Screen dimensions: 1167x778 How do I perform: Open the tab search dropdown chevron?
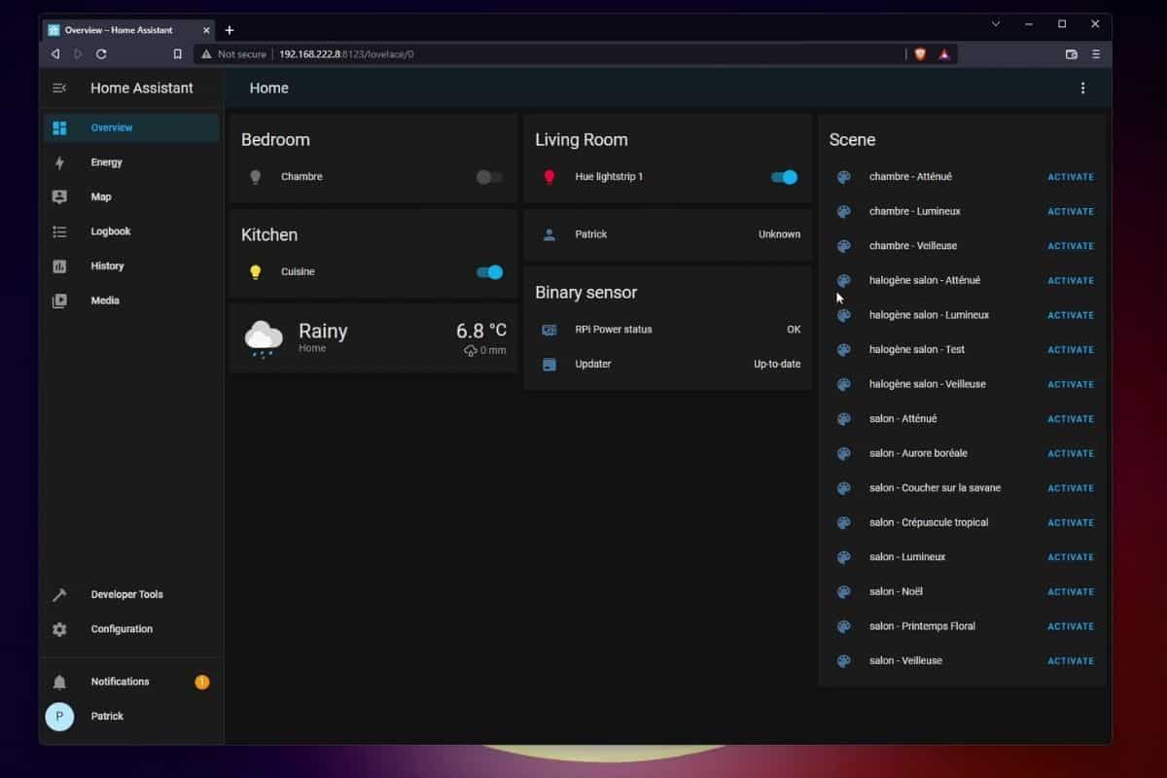pos(996,24)
